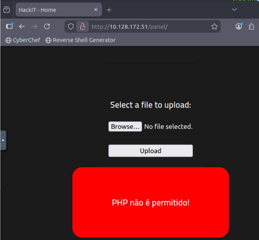
Task: Click inside the address bar
Action: click(x=141, y=26)
